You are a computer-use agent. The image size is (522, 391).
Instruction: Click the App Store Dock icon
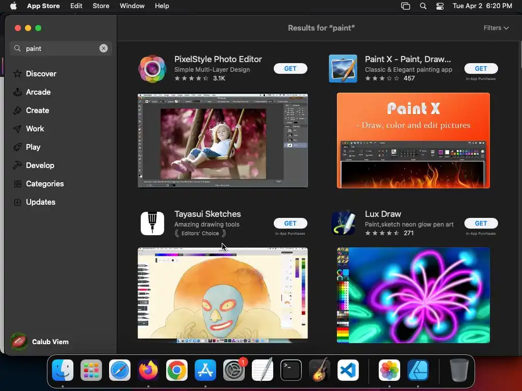tap(205, 370)
